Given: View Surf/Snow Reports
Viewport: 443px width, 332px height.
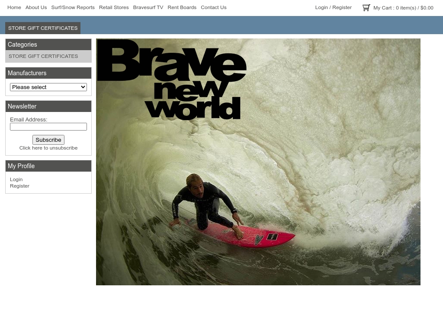Looking at the screenshot, I should [x=73, y=7].
